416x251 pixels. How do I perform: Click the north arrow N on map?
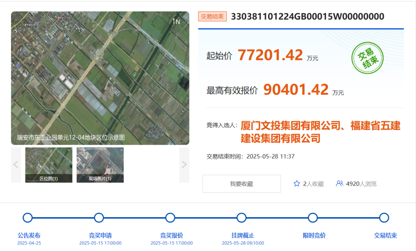[176, 22]
